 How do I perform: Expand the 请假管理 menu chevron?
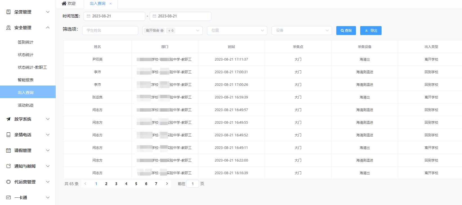[48, 150]
